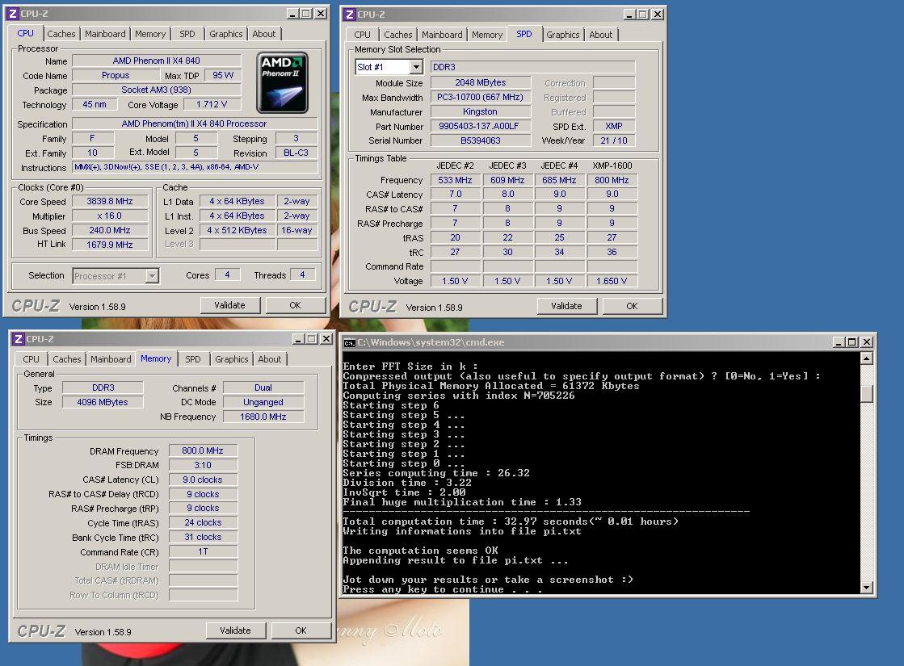This screenshot has width=904, height=666.
Task: Open the Processor #1 selection dropdown
Action: (x=152, y=276)
